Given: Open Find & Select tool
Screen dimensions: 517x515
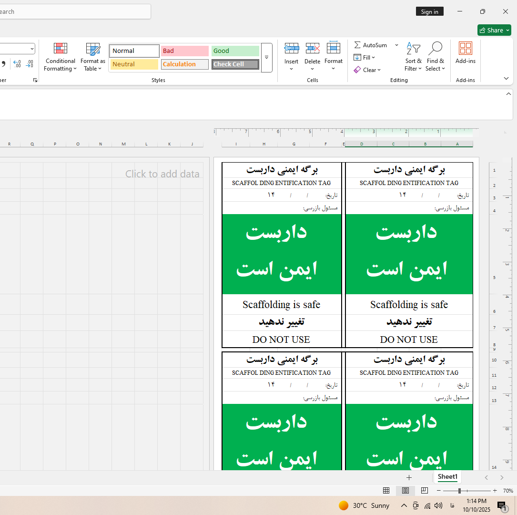Looking at the screenshot, I should (435, 57).
